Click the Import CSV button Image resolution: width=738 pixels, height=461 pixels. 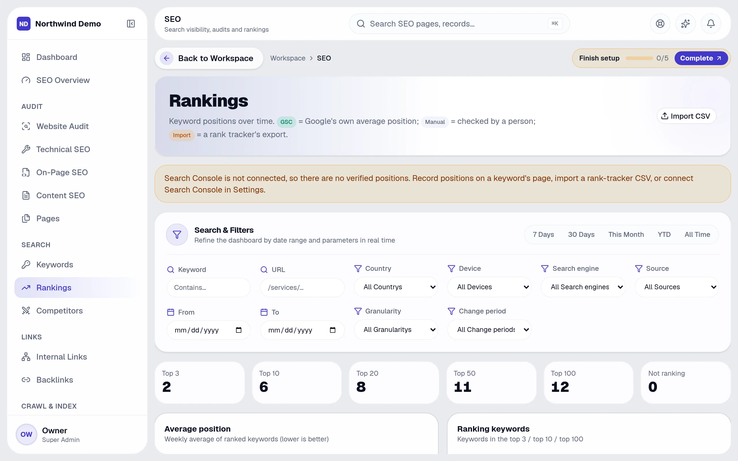[x=686, y=116]
